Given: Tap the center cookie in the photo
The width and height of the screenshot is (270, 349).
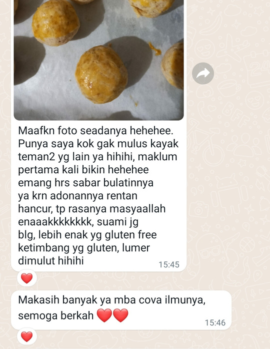Looking at the screenshot, I should 101,75.
